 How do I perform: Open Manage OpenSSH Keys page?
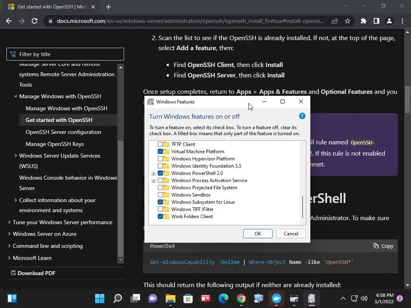pyautogui.click(x=55, y=144)
